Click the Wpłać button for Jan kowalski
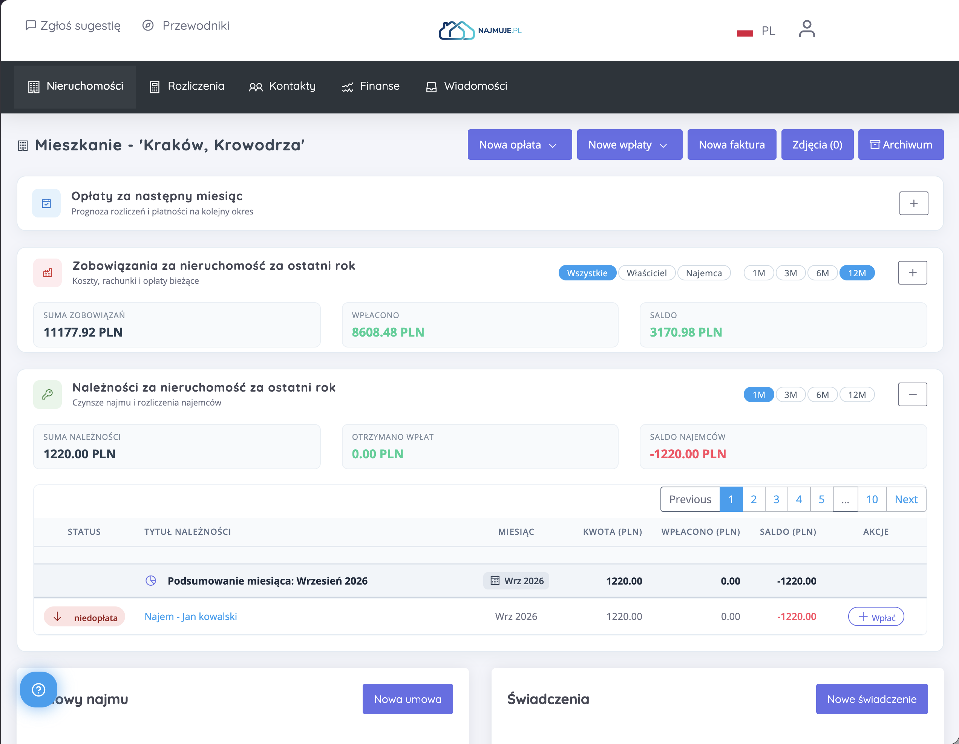This screenshot has width=959, height=744. [876, 617]
